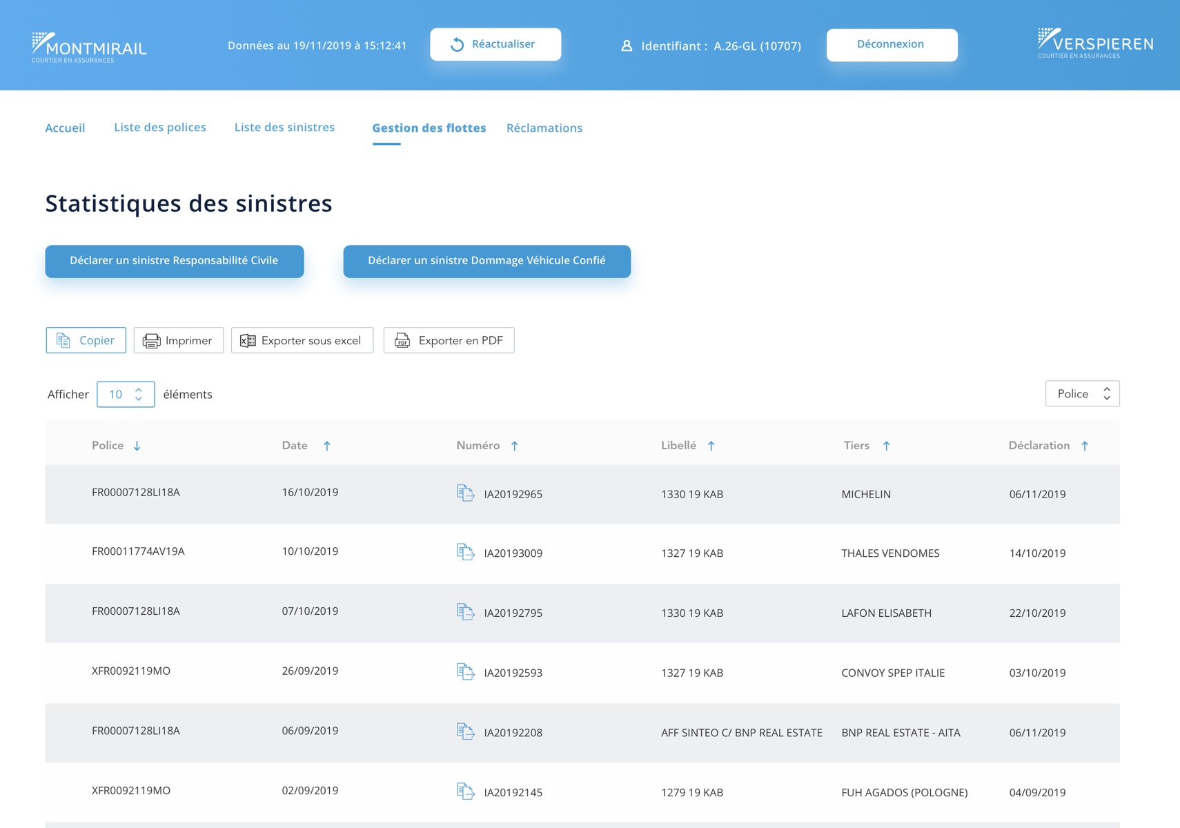The image size is (1180, 828).
Task: Click the user profile icon beside Identifiant
Action: [627, 46]
